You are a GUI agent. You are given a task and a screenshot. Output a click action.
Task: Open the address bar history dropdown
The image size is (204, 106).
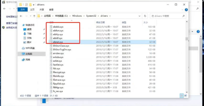(139, 16)
